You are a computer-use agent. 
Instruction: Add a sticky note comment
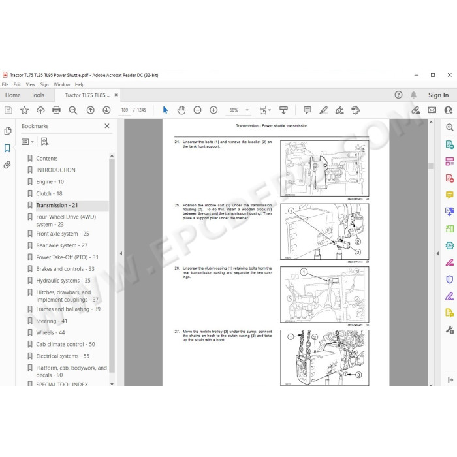point(307,110)
